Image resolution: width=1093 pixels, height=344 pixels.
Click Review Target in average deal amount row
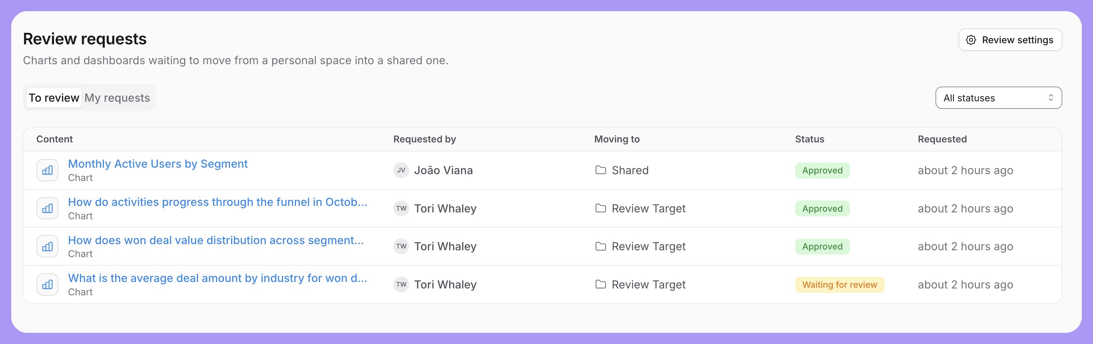648,285
